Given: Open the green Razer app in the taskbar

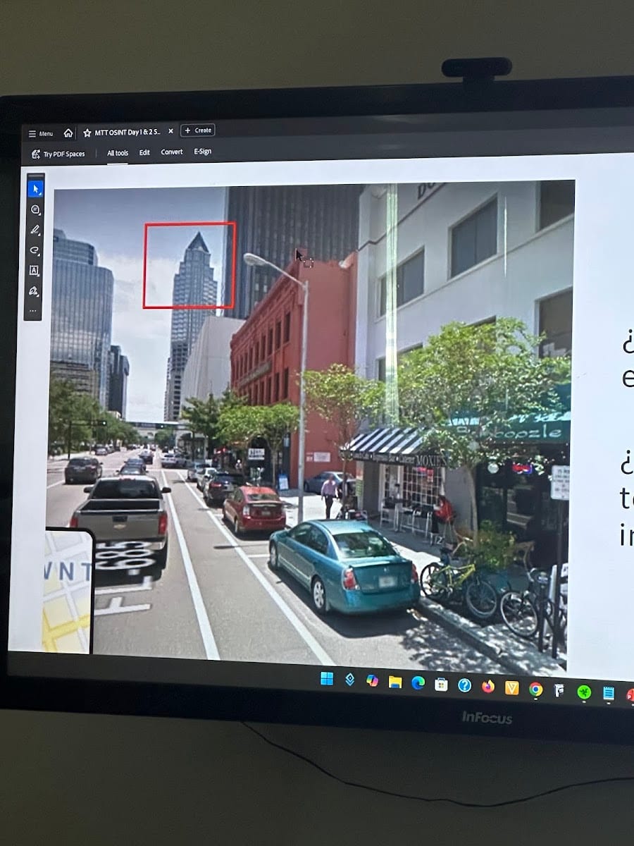Looking at the screenshot, I should [x=584, y=692].
